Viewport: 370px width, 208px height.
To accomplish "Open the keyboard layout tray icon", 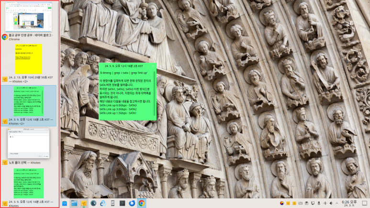I will 301,203.
